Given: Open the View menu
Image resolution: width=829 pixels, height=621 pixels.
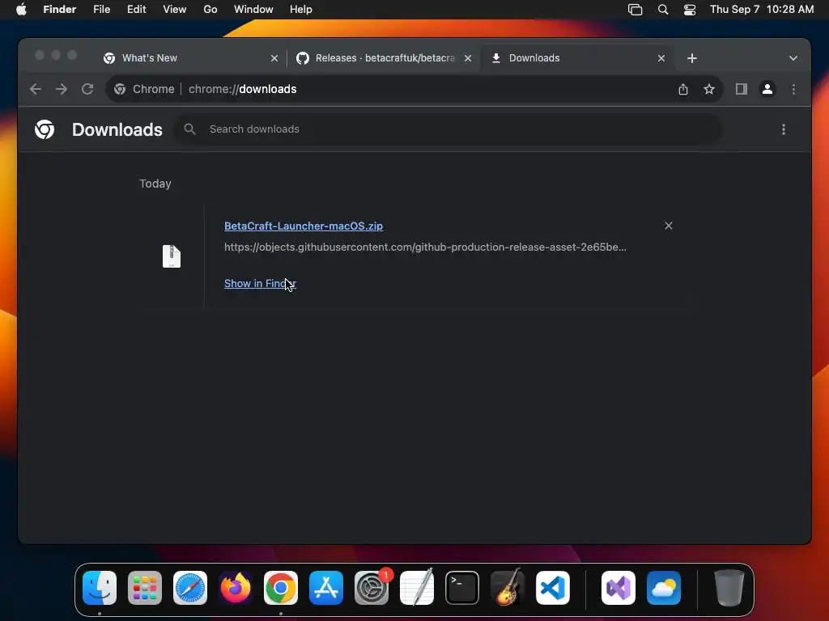Looking at the screenshot, I should click(x=175, y=10).
